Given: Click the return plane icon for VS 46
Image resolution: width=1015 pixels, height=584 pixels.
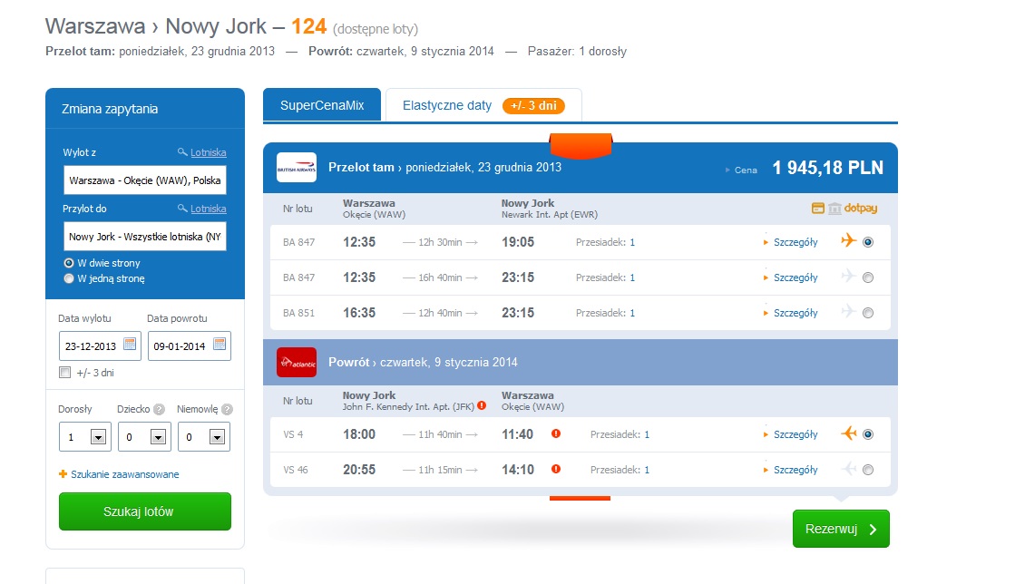Looking at the screenshot, I should (x=848, y=469).
